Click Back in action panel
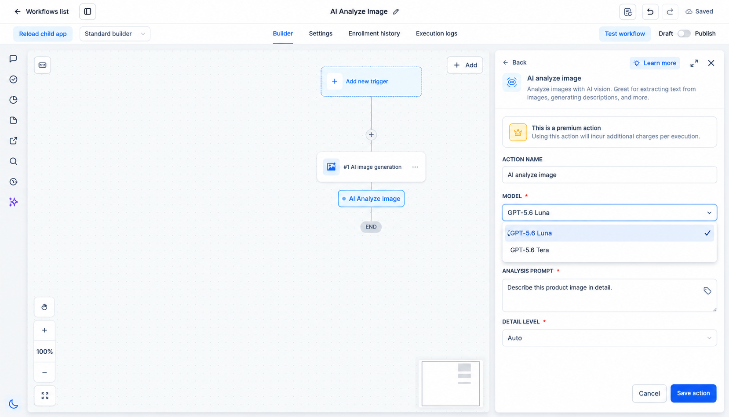Viewport: 729px width, 417px height. click(514, 62)
